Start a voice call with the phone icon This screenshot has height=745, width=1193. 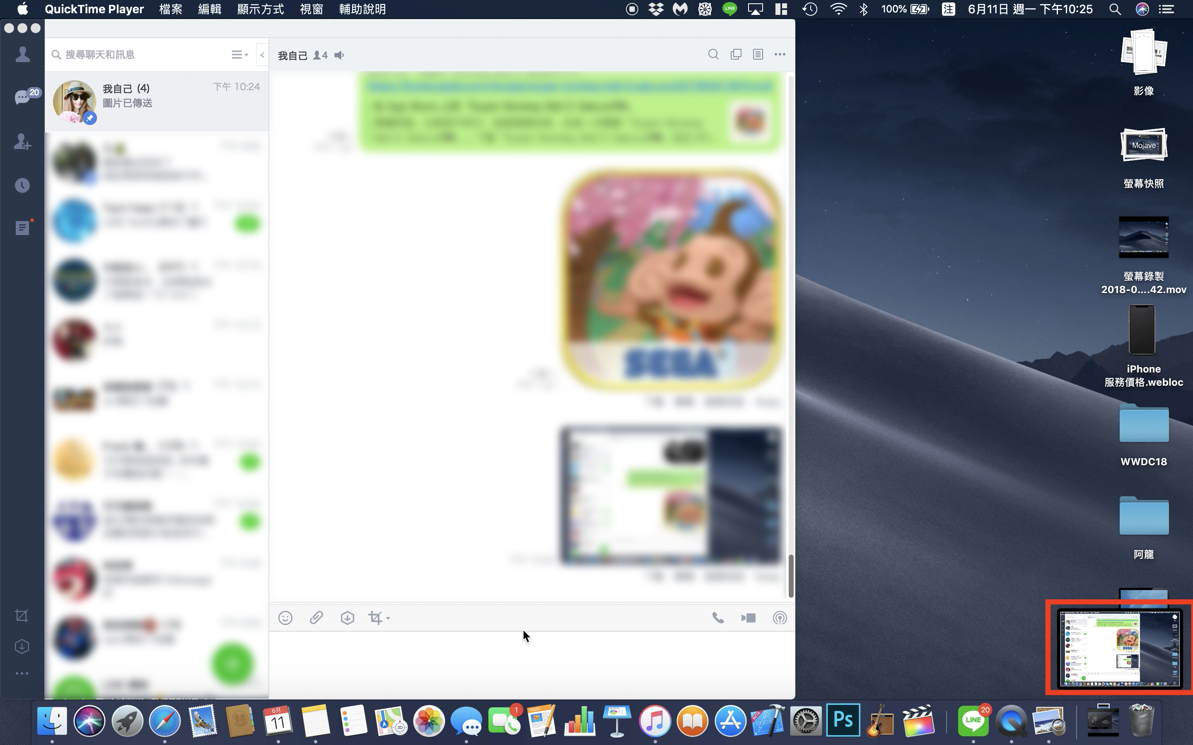[718, 618]
